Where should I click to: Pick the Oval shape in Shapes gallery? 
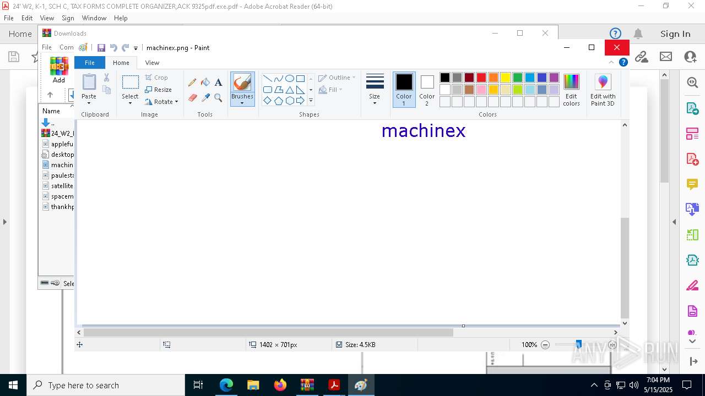coord(289,79)
